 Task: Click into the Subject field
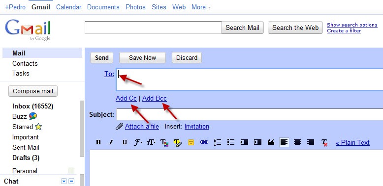tap(250, 114)
